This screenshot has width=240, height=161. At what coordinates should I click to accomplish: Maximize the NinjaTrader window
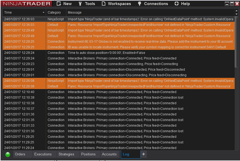pos(232,4)
